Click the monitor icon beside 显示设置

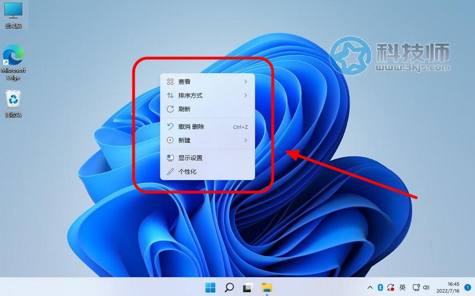[x=170, y=158]
